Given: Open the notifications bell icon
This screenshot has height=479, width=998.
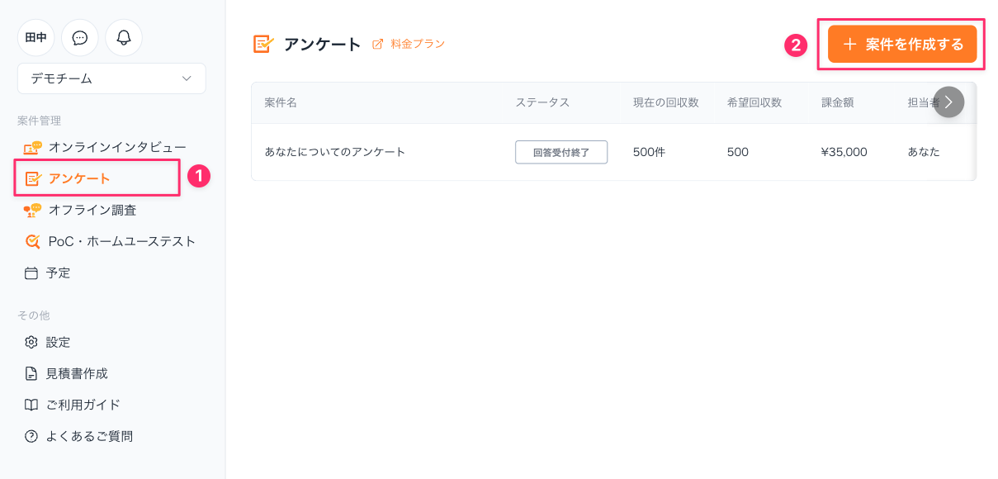Looking at the screenshot, I should tap(124, 38).
